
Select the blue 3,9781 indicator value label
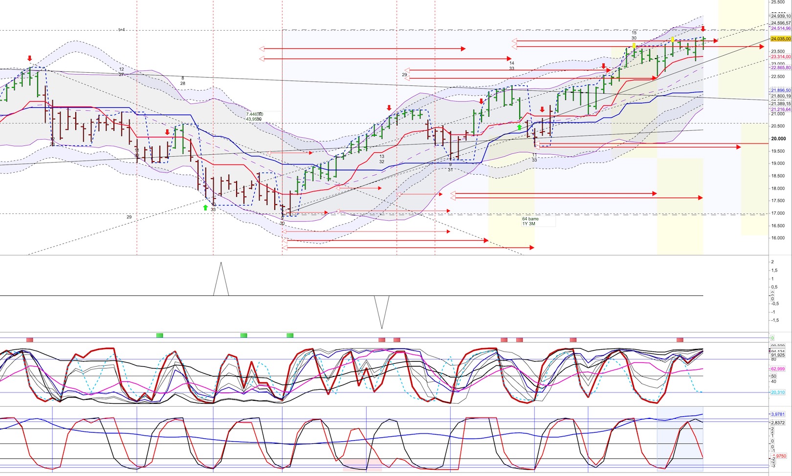pyautogui.click(x=778, y=414)
